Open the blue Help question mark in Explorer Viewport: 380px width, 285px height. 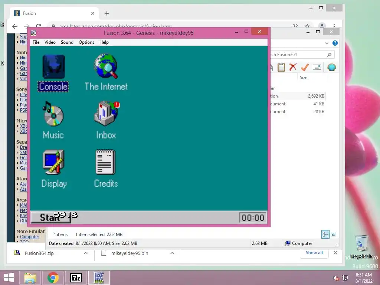pos(335,43)
